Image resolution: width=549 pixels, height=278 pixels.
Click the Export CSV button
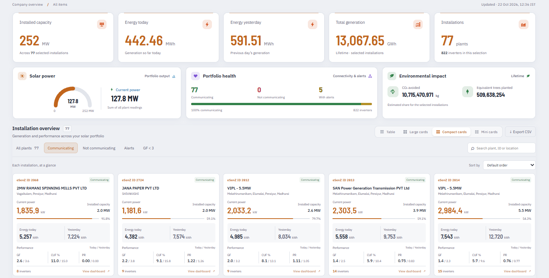click(520, 132)
